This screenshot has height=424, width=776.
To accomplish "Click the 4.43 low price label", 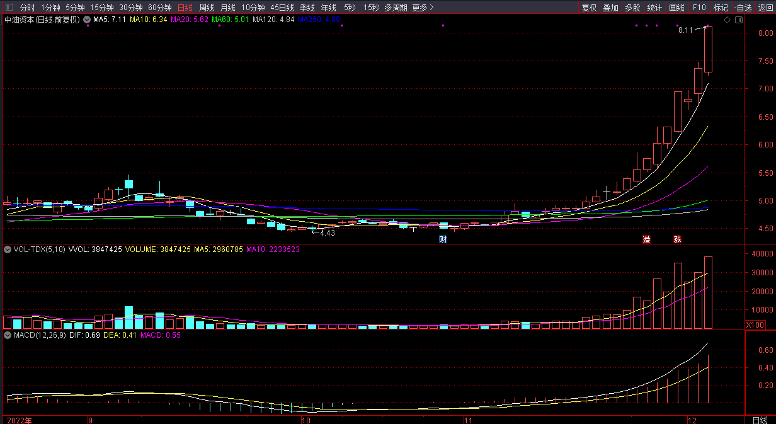I will tap(328, 233).
